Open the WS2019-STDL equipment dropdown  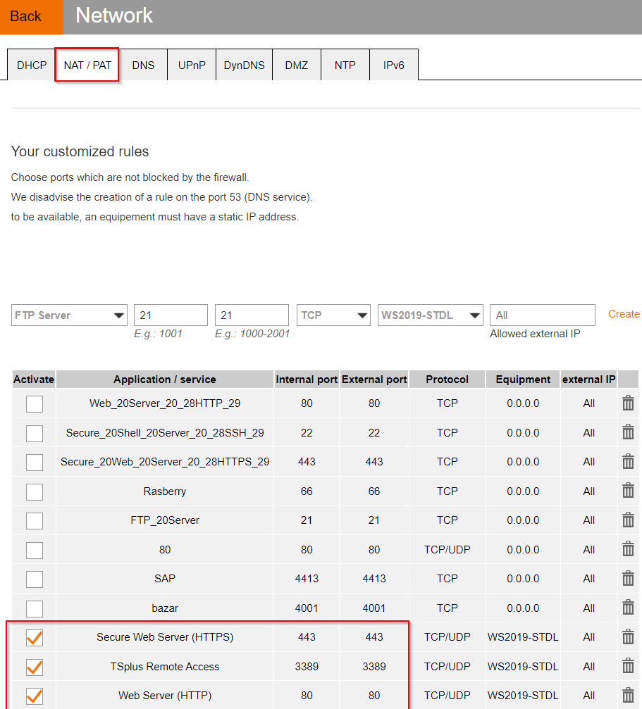pos(430,315)
